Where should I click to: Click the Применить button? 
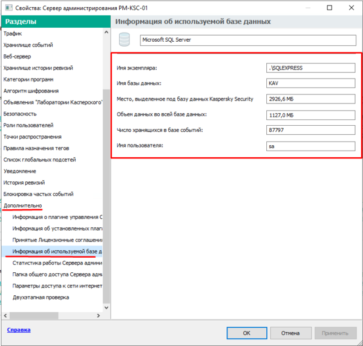tap(335, 333)
